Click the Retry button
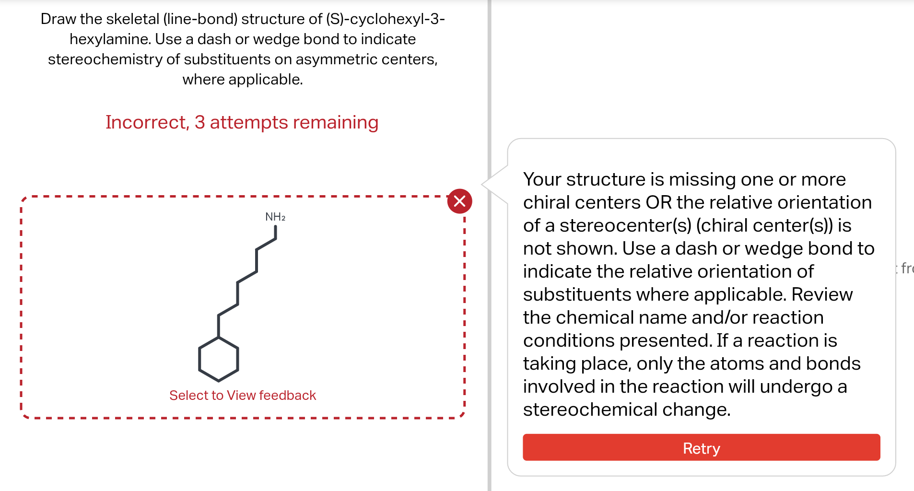 click(x=701, y=447)
